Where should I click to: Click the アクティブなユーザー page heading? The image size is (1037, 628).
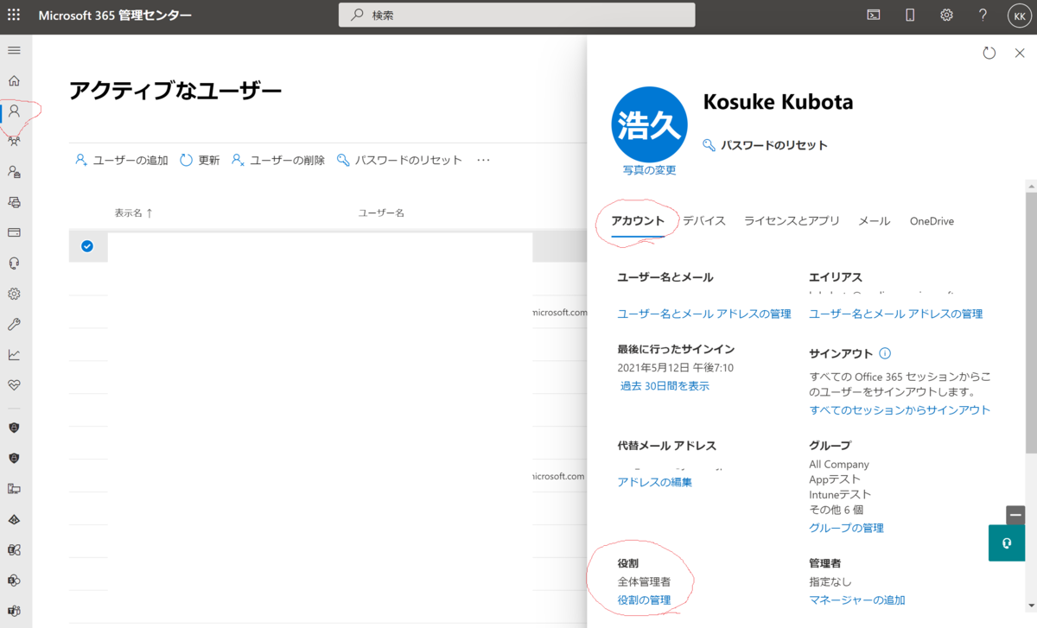point(175,90)
